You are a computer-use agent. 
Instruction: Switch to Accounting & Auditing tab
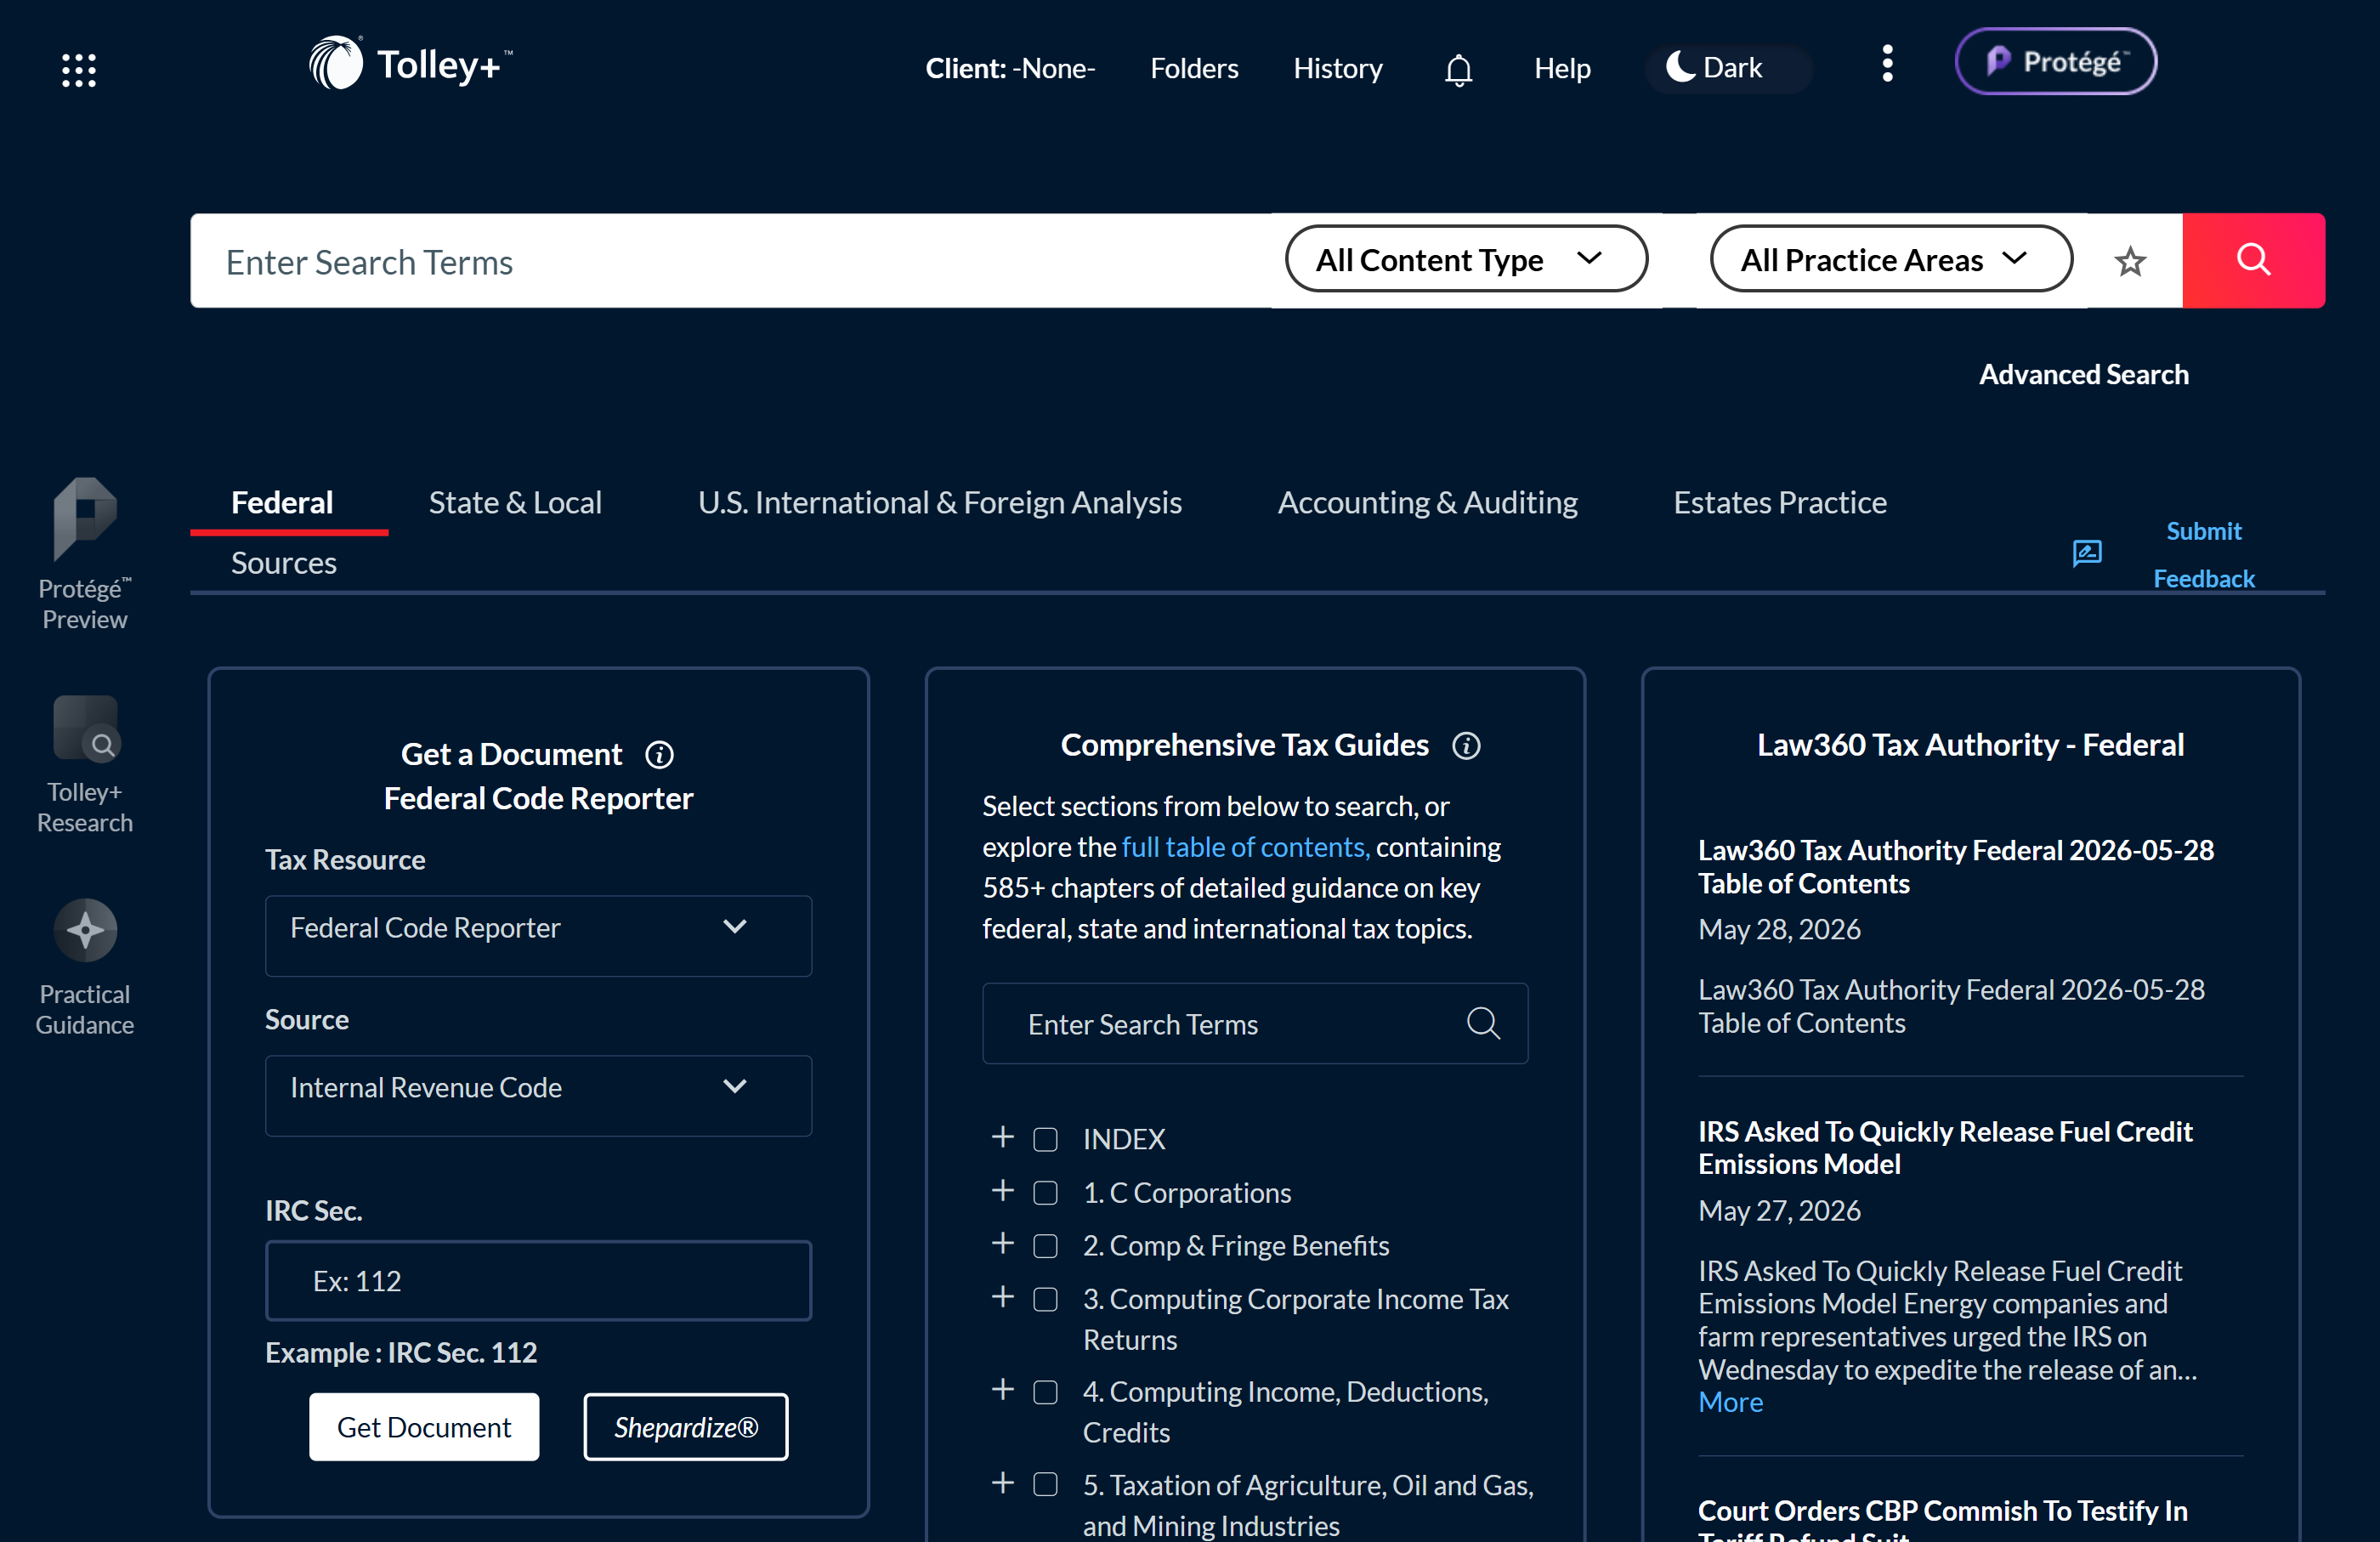[x=1427, y=502]
